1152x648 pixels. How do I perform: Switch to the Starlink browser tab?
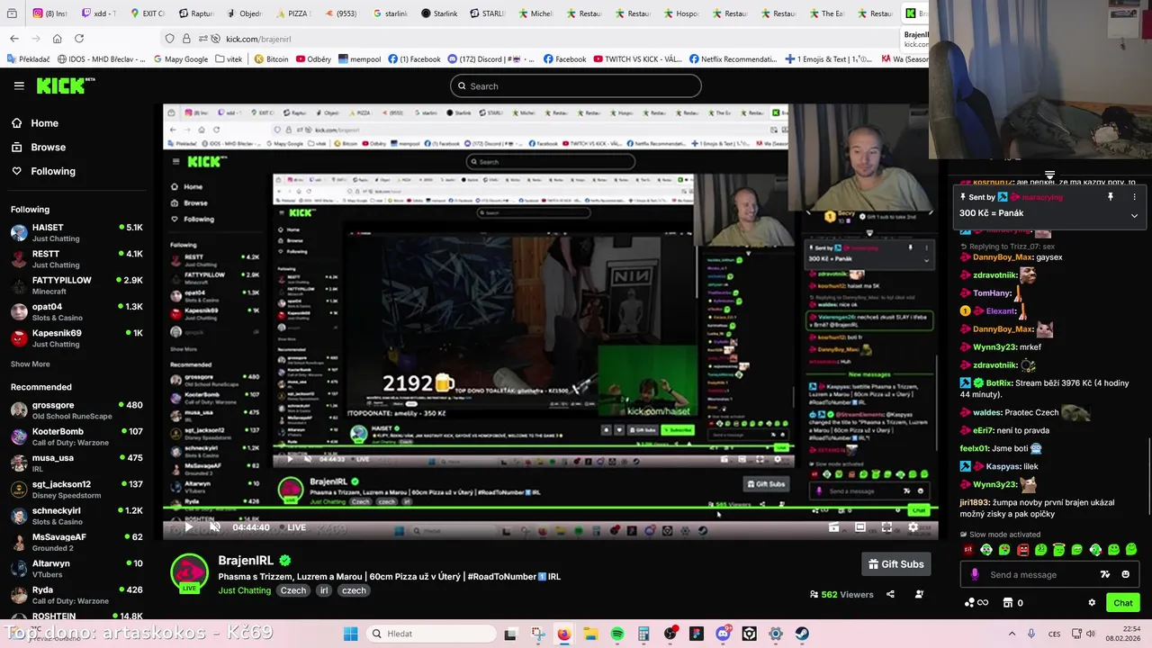439,13
